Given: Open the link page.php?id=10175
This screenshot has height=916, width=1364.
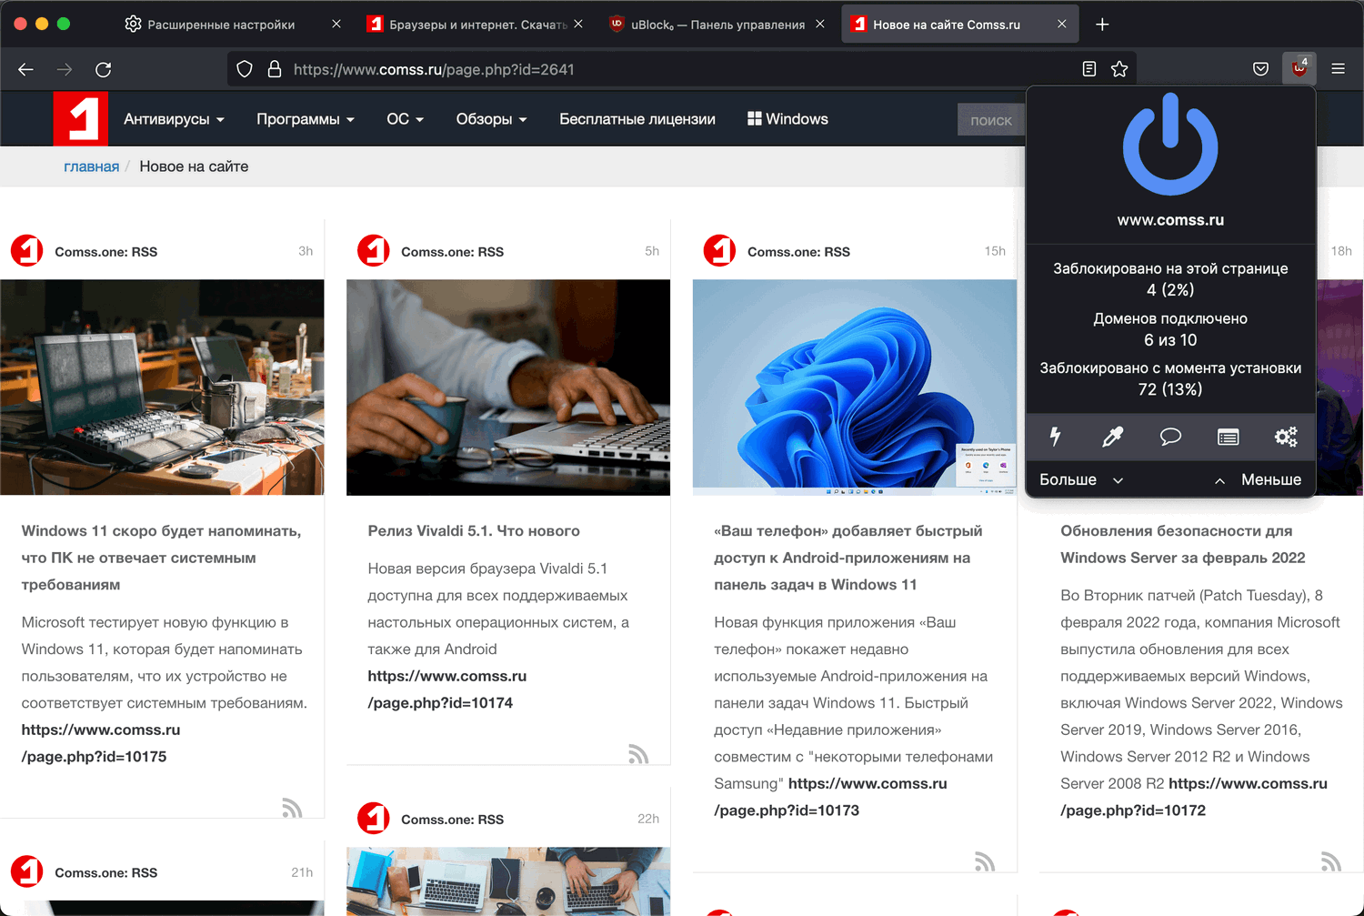Looking at the screenshot, I should (x=101, y=743).
